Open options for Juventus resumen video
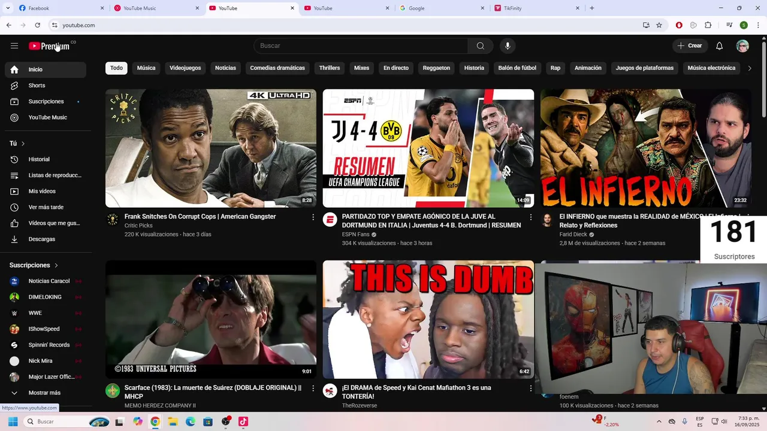767x431 pixels. [530, 217]
